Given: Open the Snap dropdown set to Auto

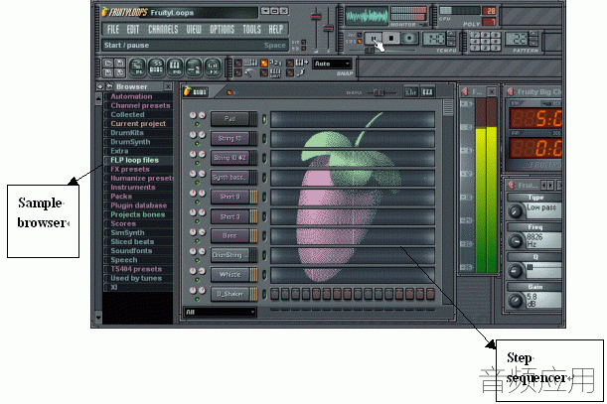Looking at the screenshot, I should [332, 64].
